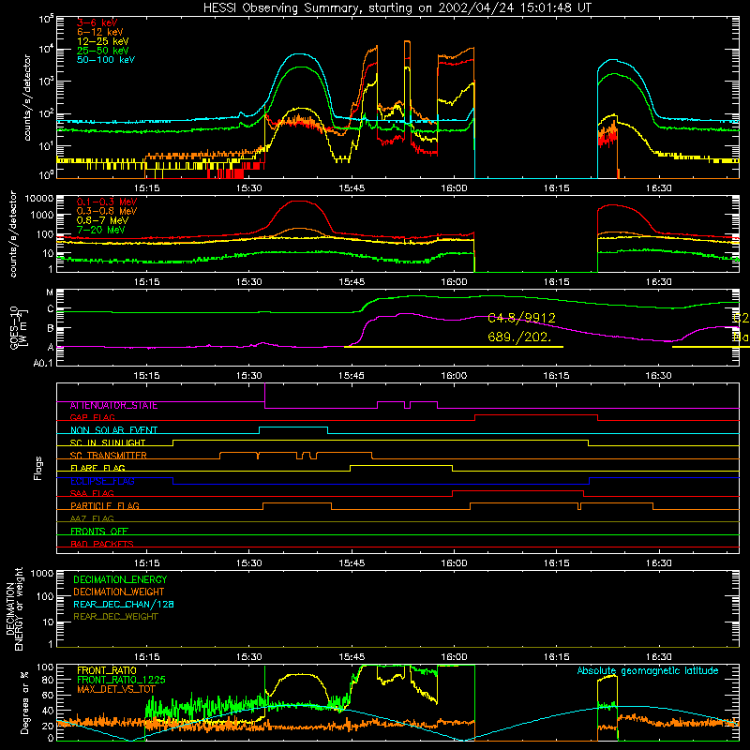Click the M class level on GOES axis
This screenshot has height=750, width=750.
coord(50,292)
